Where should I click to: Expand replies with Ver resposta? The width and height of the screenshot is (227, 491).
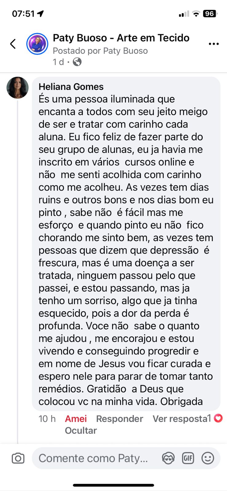pos(180,419)
